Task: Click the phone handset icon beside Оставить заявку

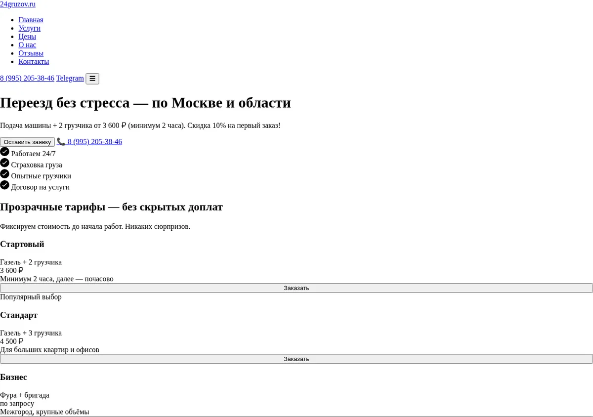Action: click(x=61, y=141)
